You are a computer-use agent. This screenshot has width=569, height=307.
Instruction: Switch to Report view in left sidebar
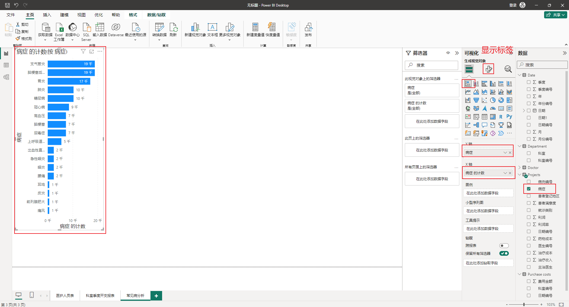pos(6,53)
